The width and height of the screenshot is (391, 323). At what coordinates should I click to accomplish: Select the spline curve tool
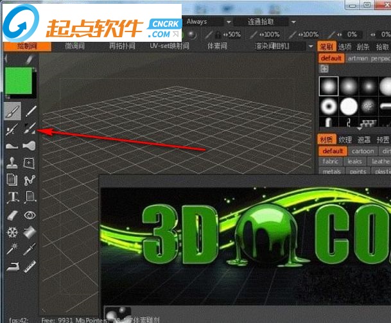point(30,180)
